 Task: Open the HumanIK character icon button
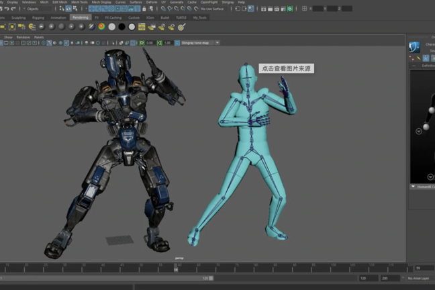(x=414, y=47)
